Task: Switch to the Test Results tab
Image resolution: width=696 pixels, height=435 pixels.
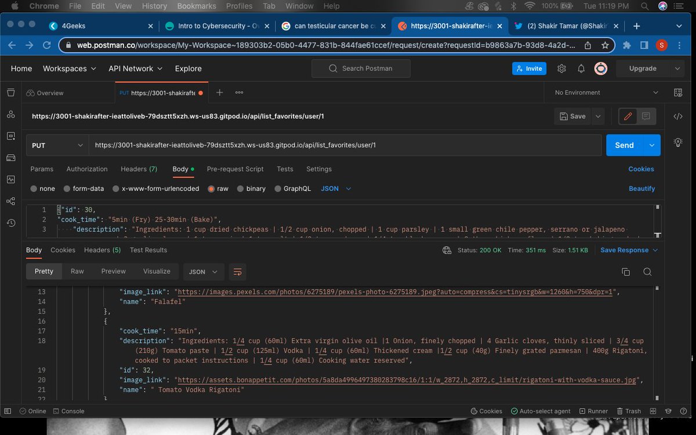Action: tap(148, 250)
